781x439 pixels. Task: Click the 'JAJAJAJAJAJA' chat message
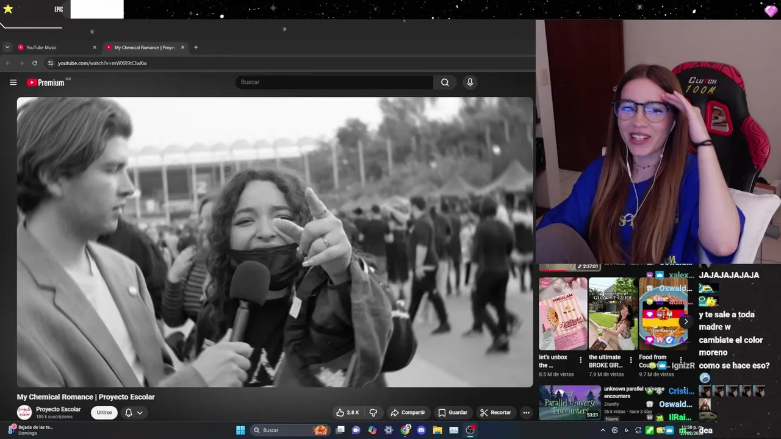coord(729,275)
